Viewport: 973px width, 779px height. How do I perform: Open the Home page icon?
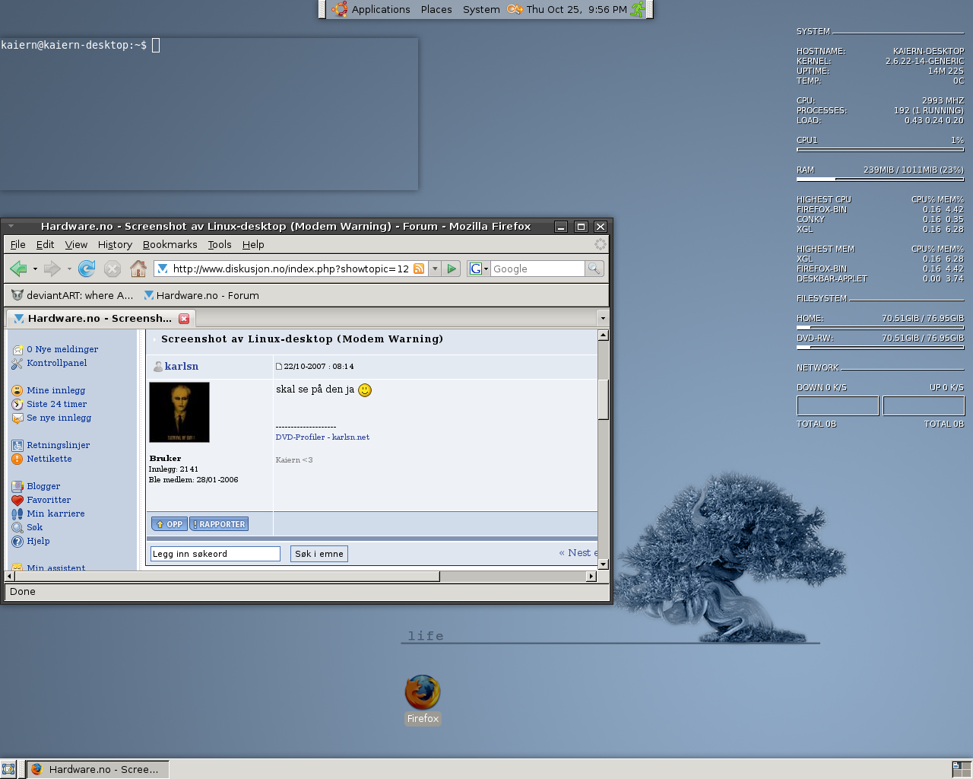tap(138, 269)
